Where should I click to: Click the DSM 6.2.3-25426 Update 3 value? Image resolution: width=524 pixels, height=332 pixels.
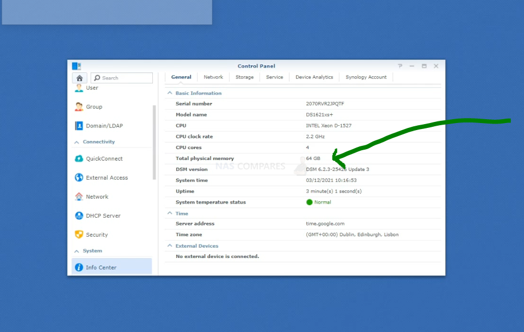(337, 169)
